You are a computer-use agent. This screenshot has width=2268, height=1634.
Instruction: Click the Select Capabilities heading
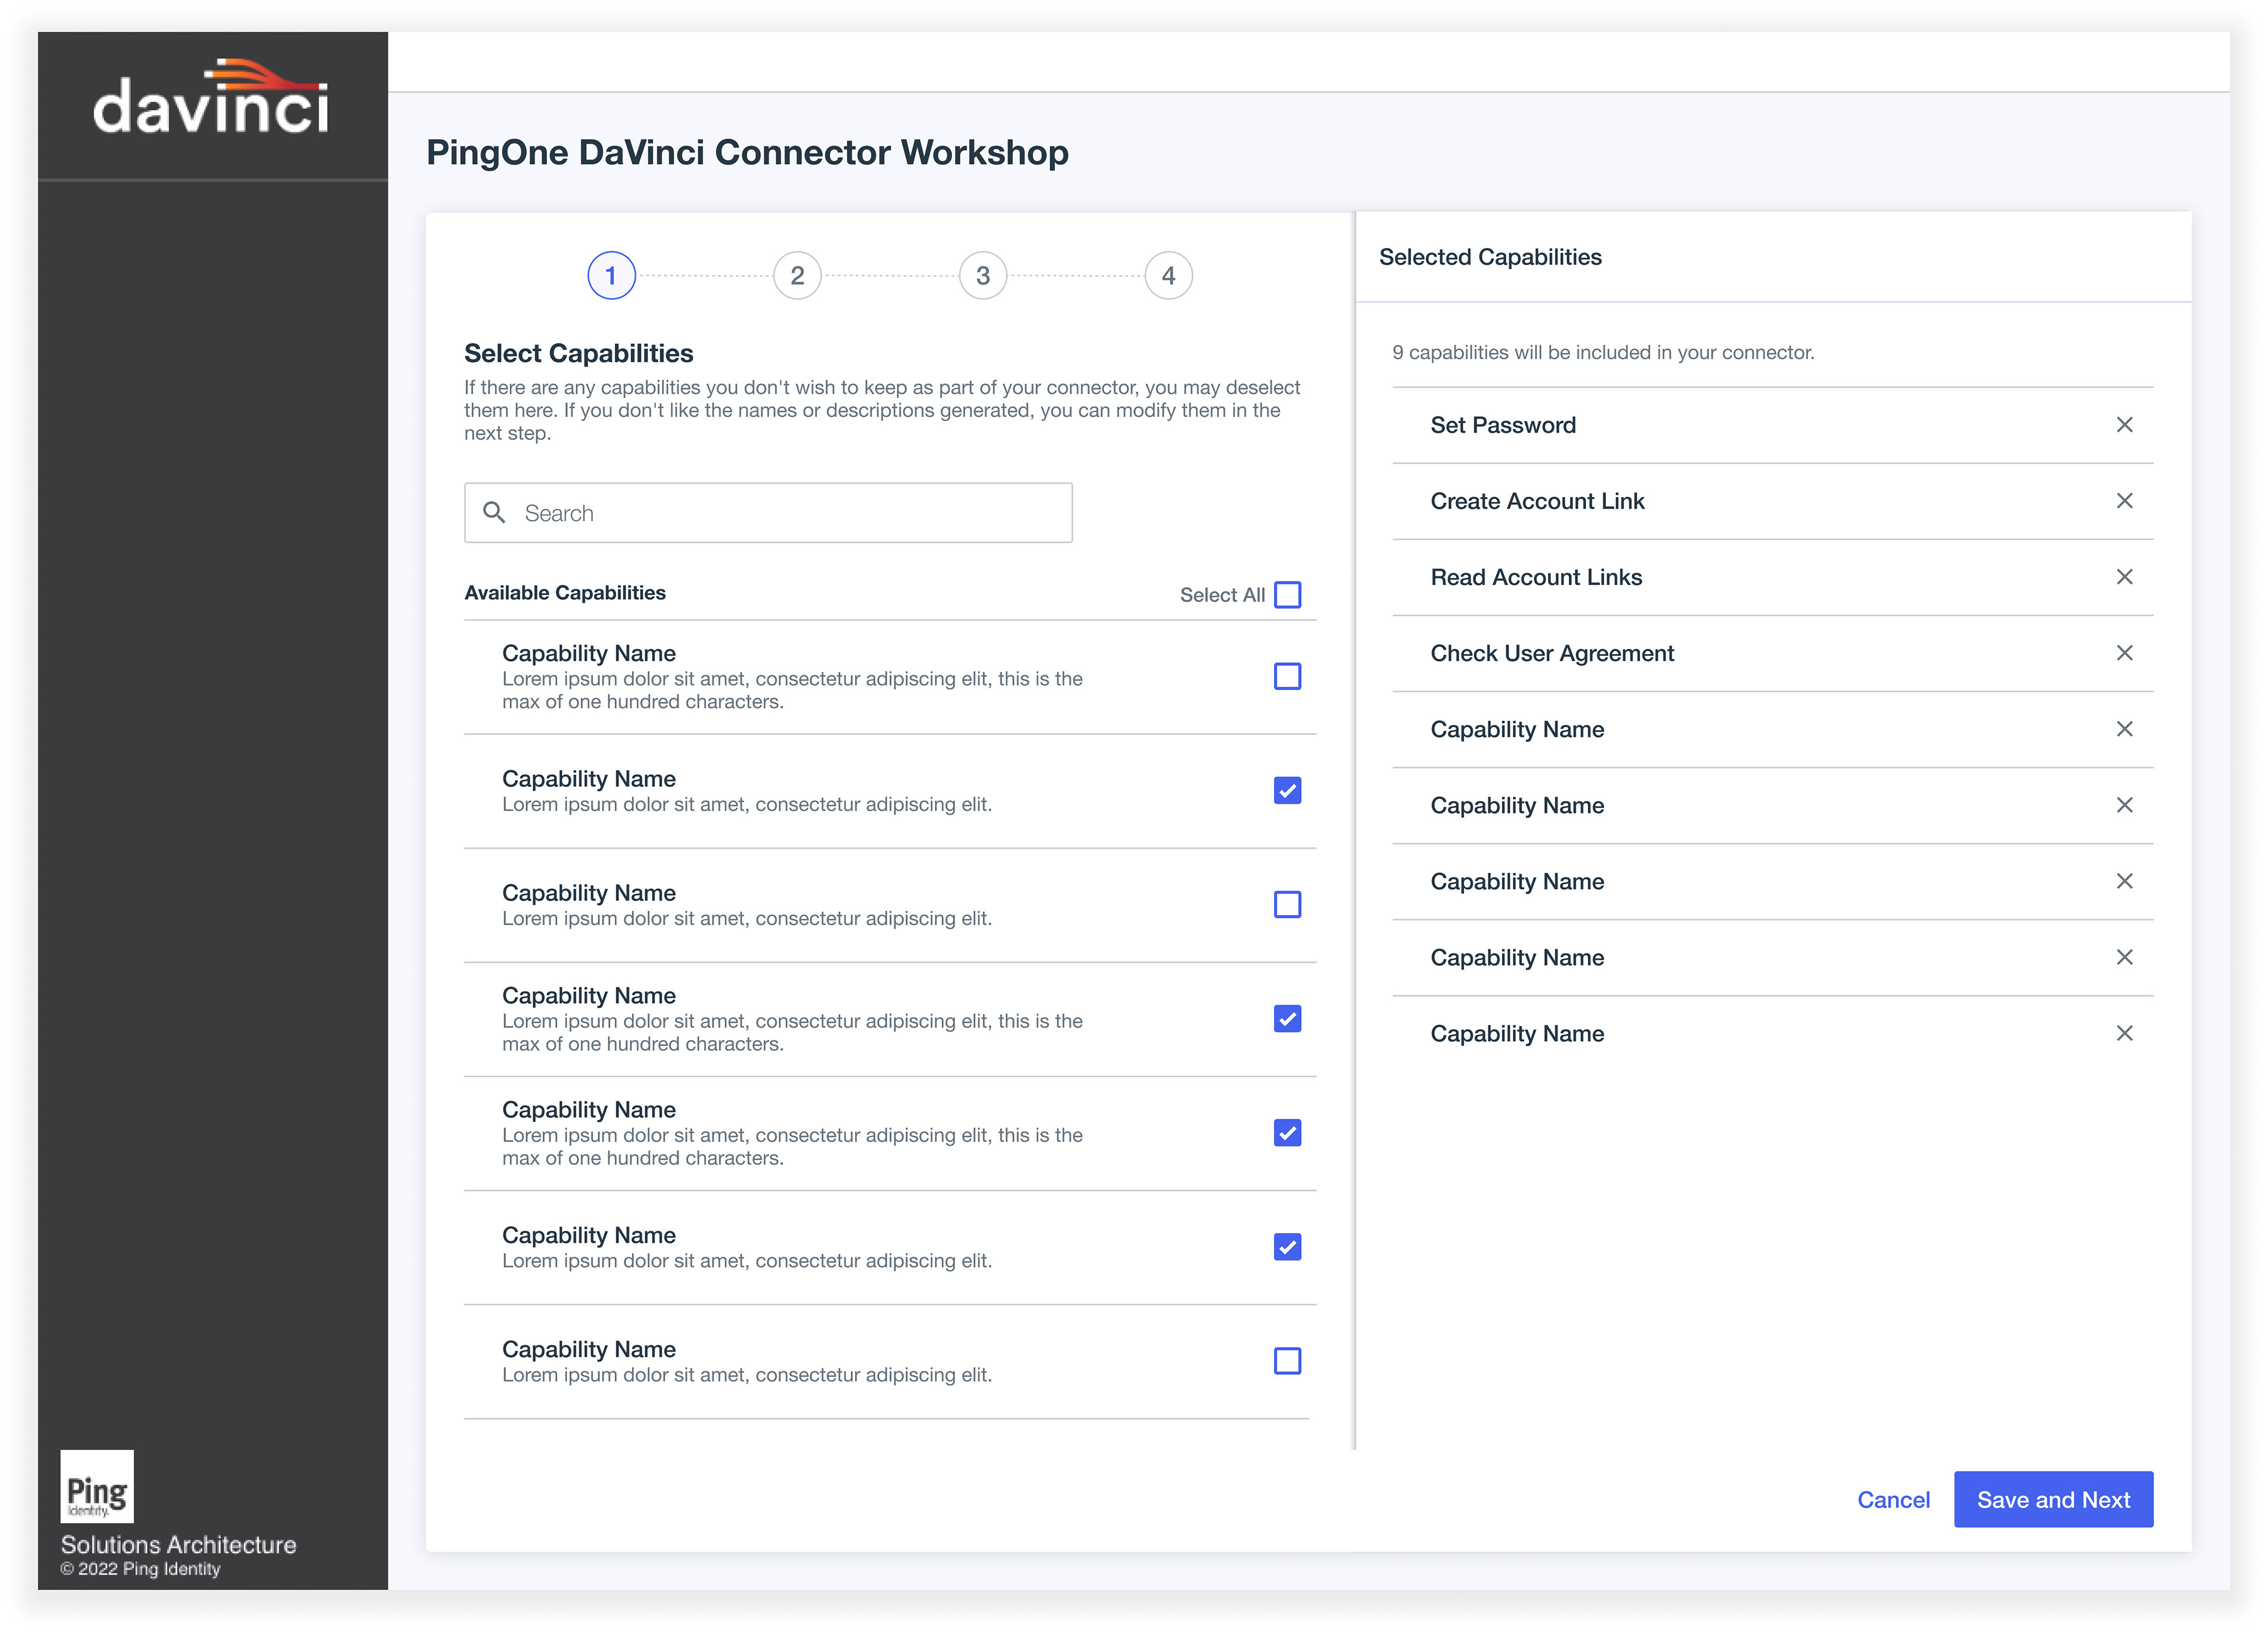point(578,353)
